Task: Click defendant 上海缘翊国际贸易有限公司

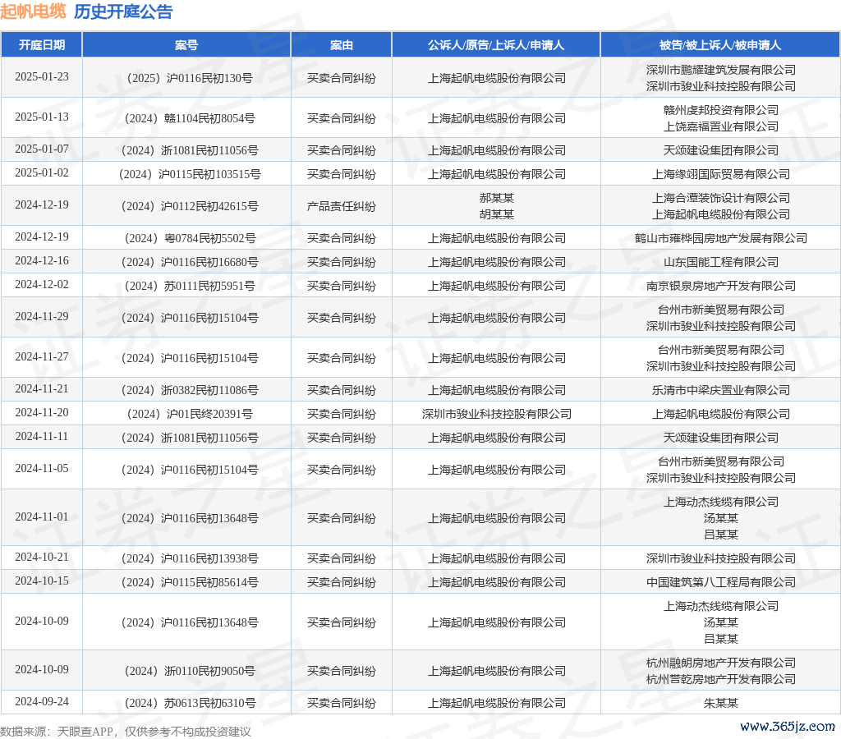Action: point(721,174)
